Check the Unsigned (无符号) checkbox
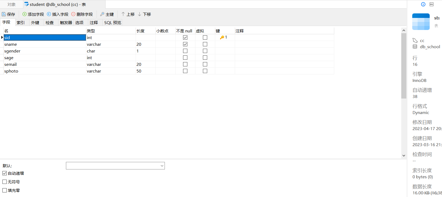Screen dimensions: 442x197 point(5,182)
